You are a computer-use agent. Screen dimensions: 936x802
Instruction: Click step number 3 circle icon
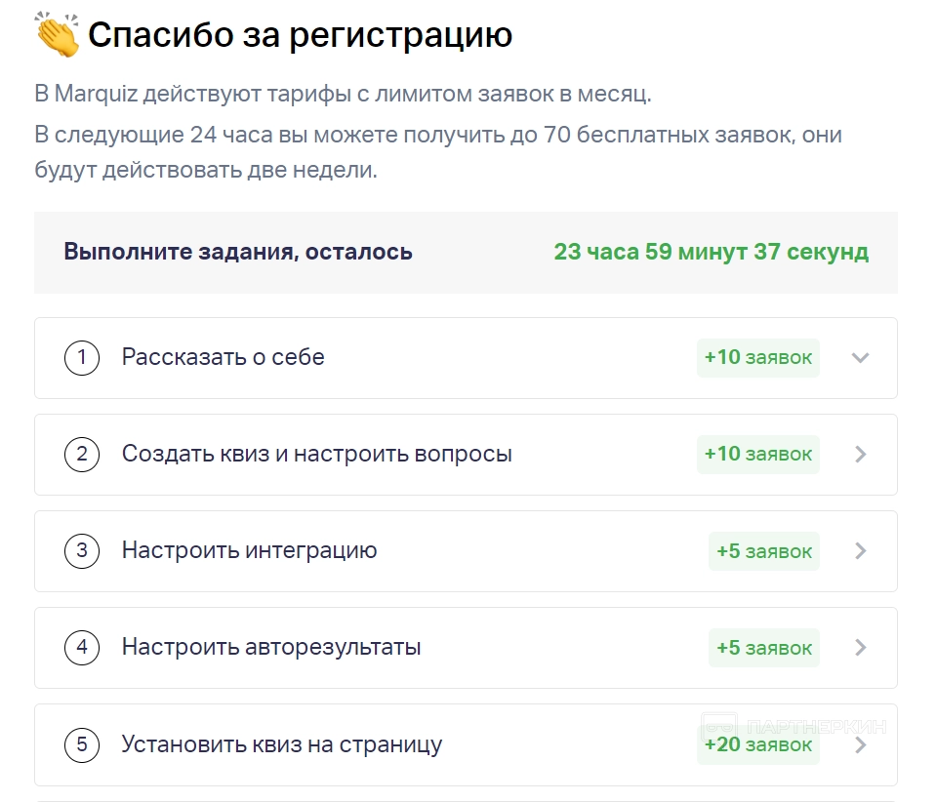[82, 551]
